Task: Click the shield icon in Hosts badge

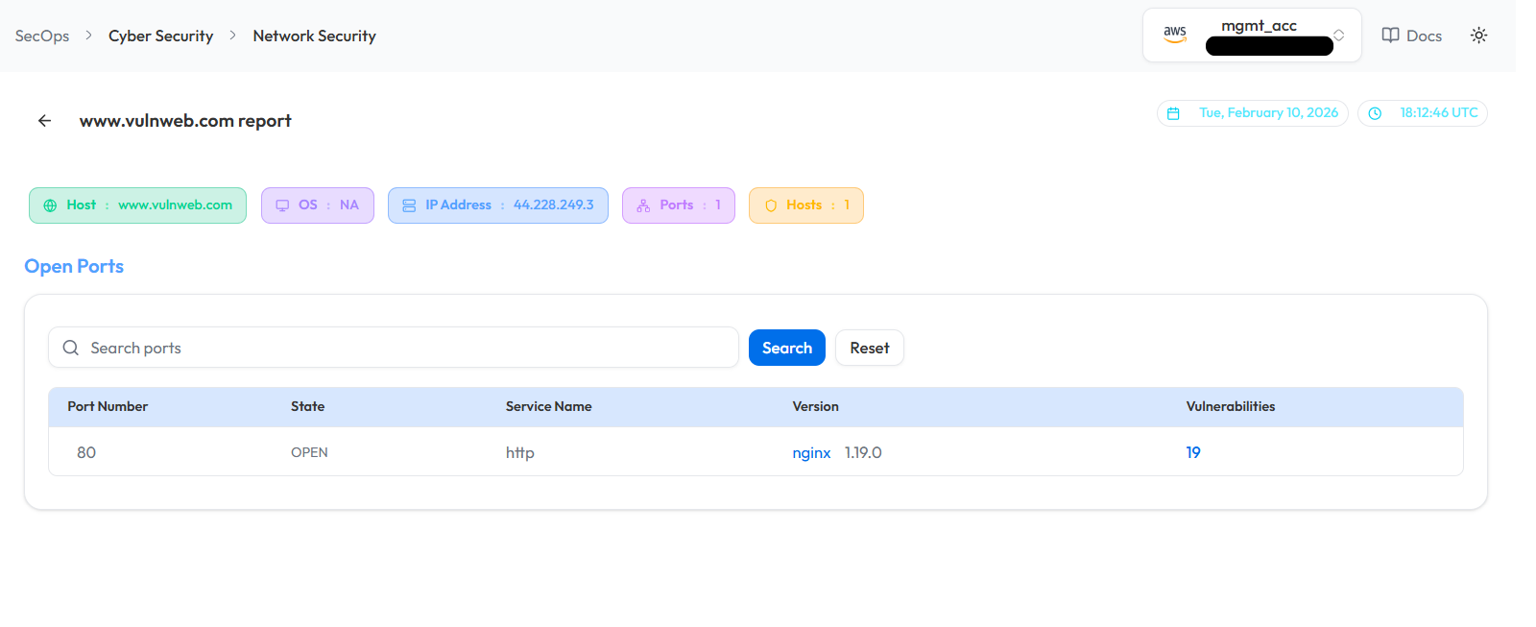Action: coord(770,205)
